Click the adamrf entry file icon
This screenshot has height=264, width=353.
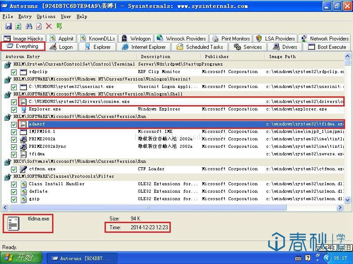pyautogui.click(x=23, y=124)
